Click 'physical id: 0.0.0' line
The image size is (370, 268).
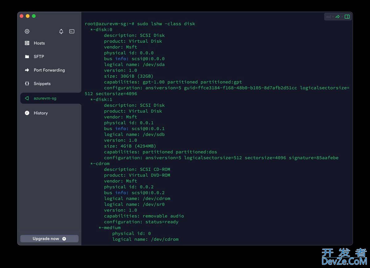coord(129,53)
